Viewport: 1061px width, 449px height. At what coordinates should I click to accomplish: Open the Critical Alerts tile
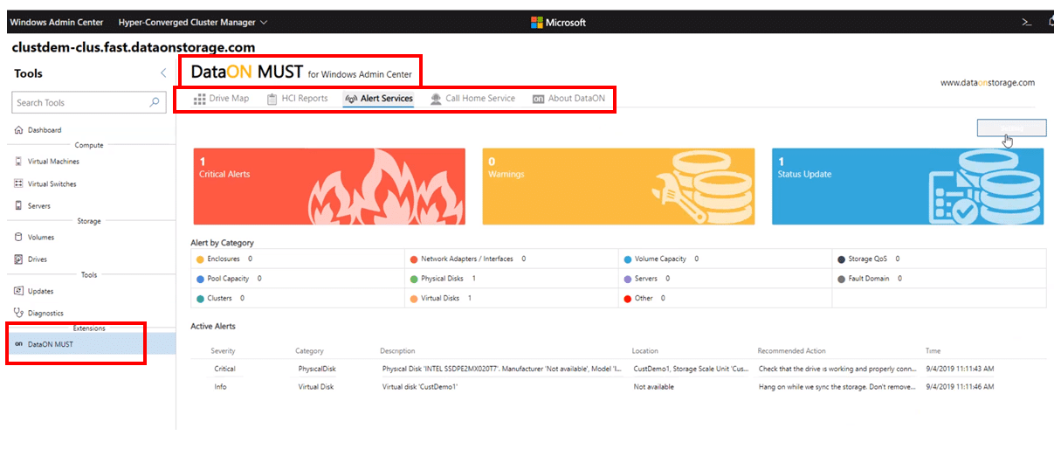329,186
